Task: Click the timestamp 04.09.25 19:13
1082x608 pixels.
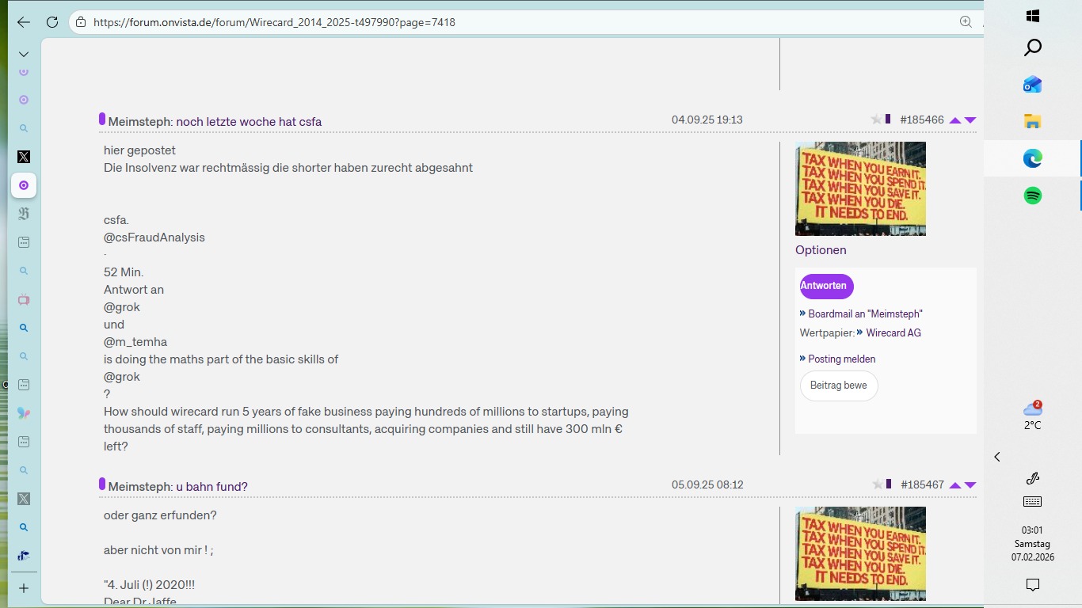Action: [707, 120]
